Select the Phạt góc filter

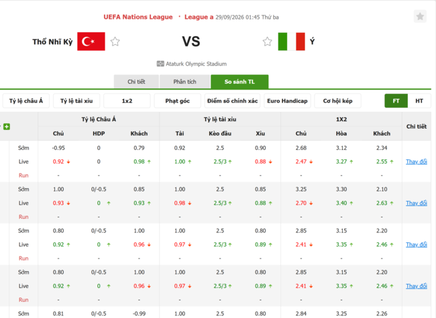pyautogui.click(x=177, y=100)
